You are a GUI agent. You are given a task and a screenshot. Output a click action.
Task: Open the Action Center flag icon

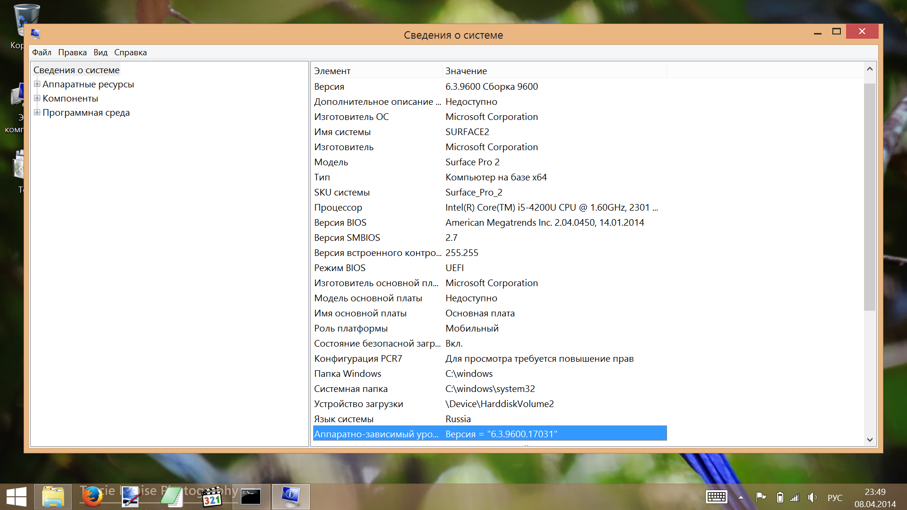click(x=761, y=497)
